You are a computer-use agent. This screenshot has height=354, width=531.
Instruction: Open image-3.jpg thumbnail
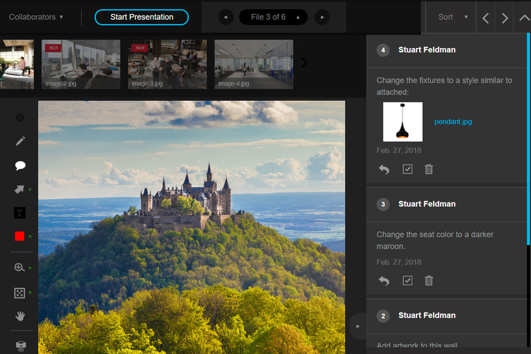(167, 64)
